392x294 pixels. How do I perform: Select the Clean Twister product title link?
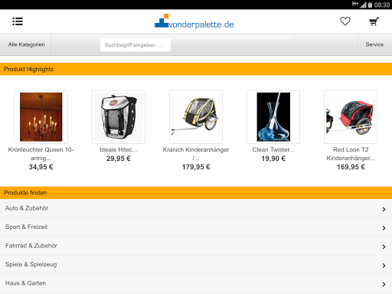click(x=273, y=150)
